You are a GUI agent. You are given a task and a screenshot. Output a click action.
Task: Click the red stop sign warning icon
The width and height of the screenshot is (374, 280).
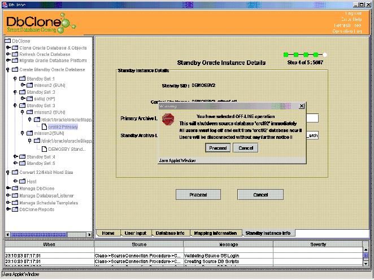(x=168, y=119)
